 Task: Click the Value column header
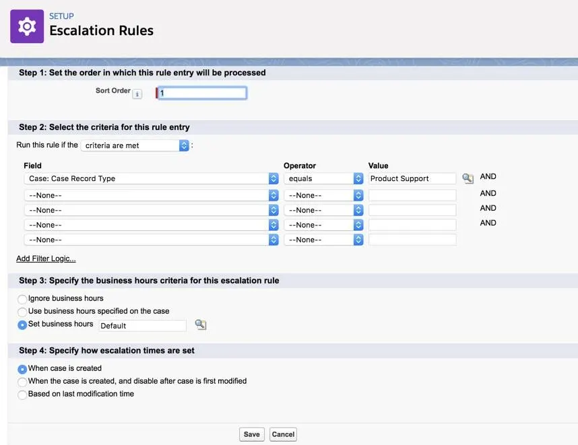378,166
